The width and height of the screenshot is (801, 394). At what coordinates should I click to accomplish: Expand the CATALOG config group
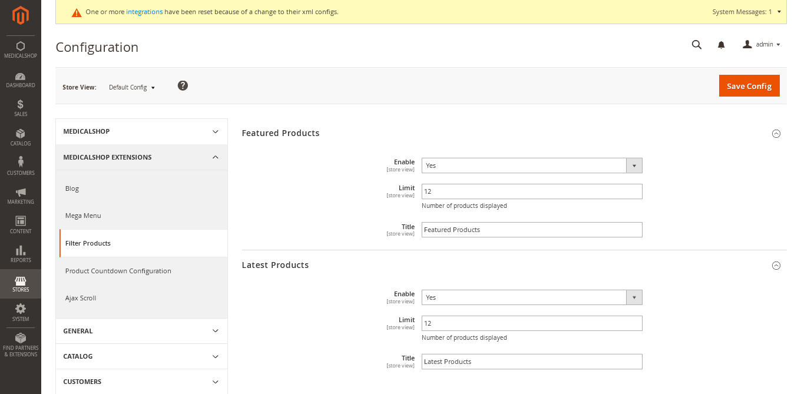pos(141,356)
